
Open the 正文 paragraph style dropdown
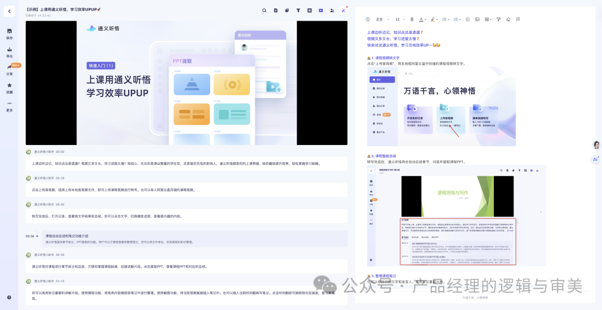(x=382, y=19)
